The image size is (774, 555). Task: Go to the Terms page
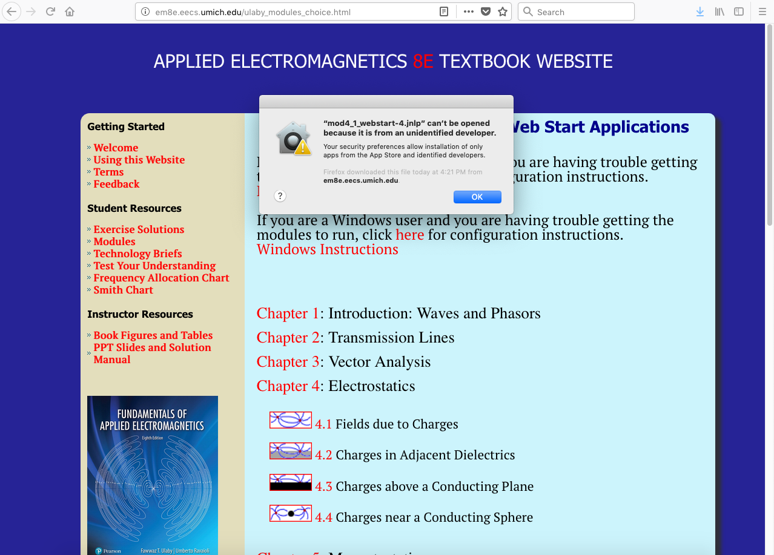pos(108,172)
